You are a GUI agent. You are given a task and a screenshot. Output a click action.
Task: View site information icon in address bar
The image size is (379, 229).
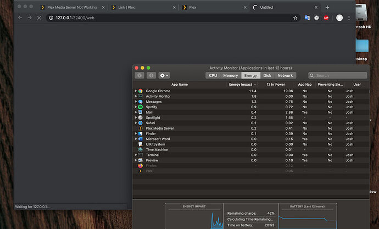click(x=51, y=18)
